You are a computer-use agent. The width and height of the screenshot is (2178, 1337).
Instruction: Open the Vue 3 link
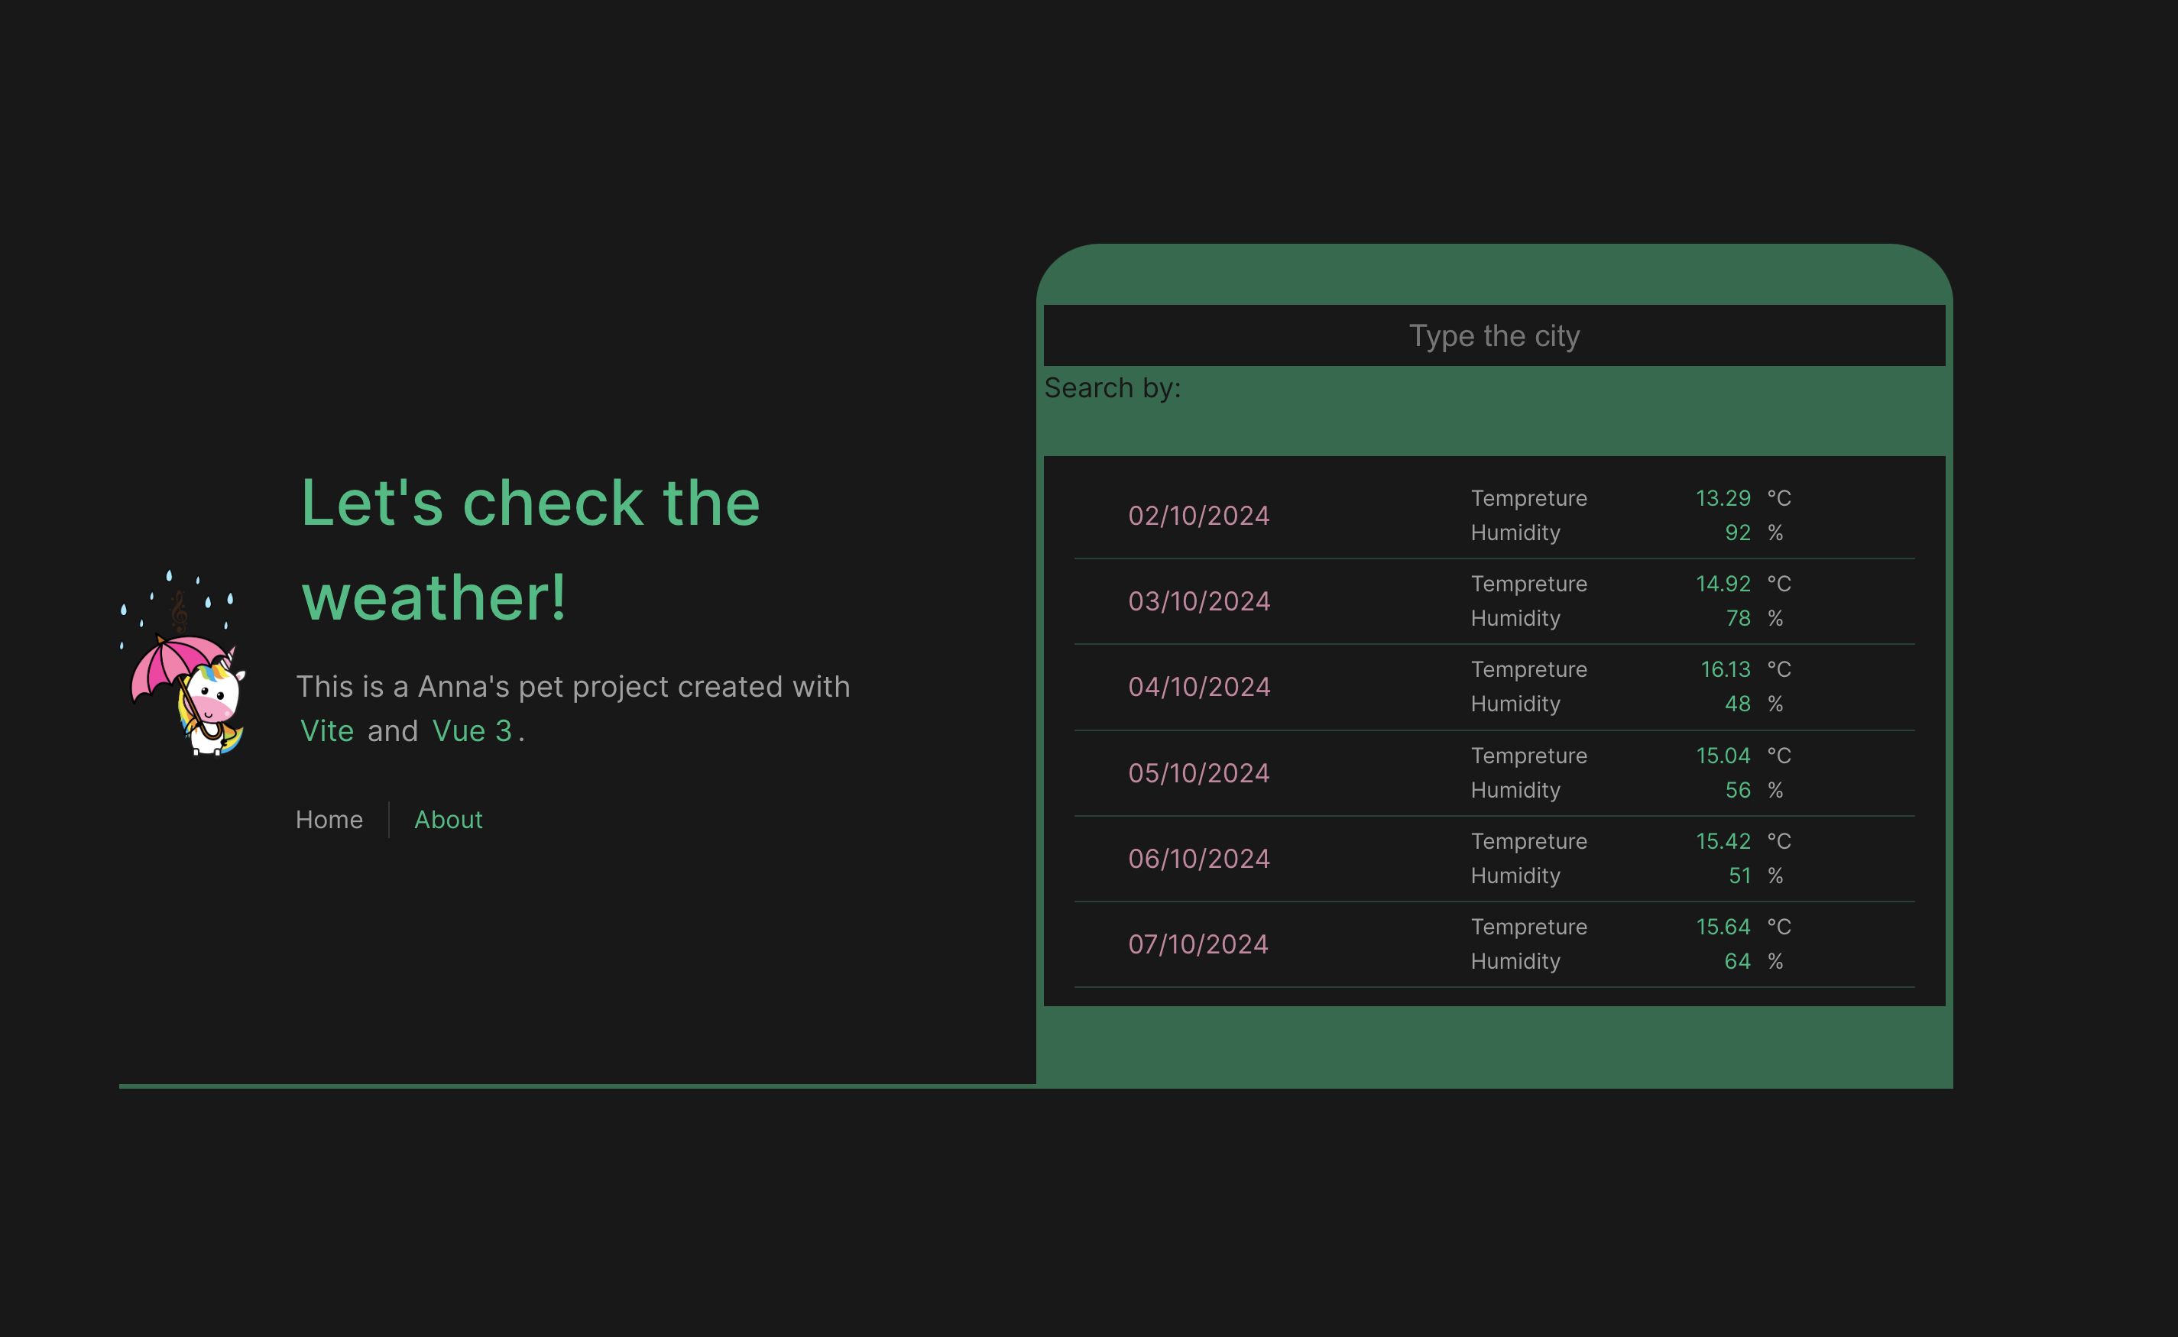coord(472,731)
